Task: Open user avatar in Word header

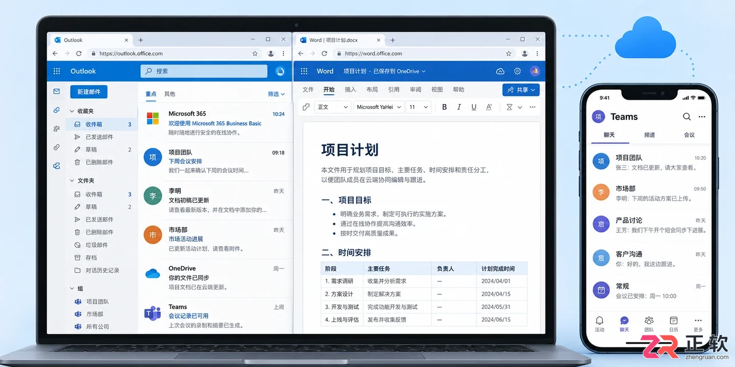Action: pyautogui.click(x=534, y=71)
